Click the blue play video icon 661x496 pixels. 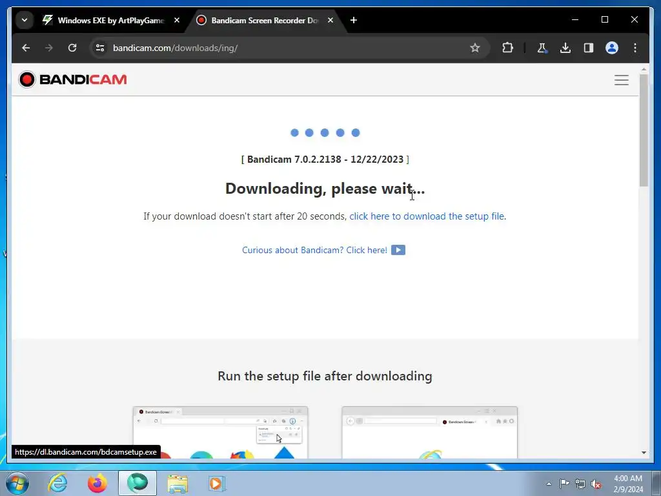click(x=398, y=250)
